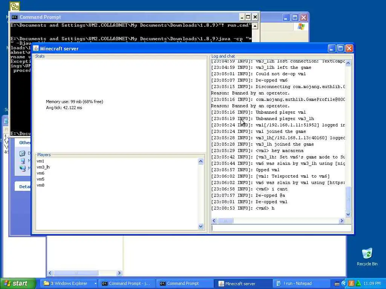
Task: Click the 11:09 PM system clock
Action: [372, 284]
